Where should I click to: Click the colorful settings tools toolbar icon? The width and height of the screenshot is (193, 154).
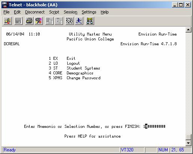point(39,21)
